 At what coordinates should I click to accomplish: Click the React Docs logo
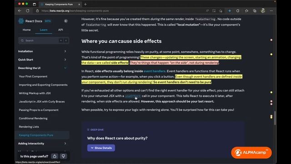pyautogui.click(x=21, y=21)
